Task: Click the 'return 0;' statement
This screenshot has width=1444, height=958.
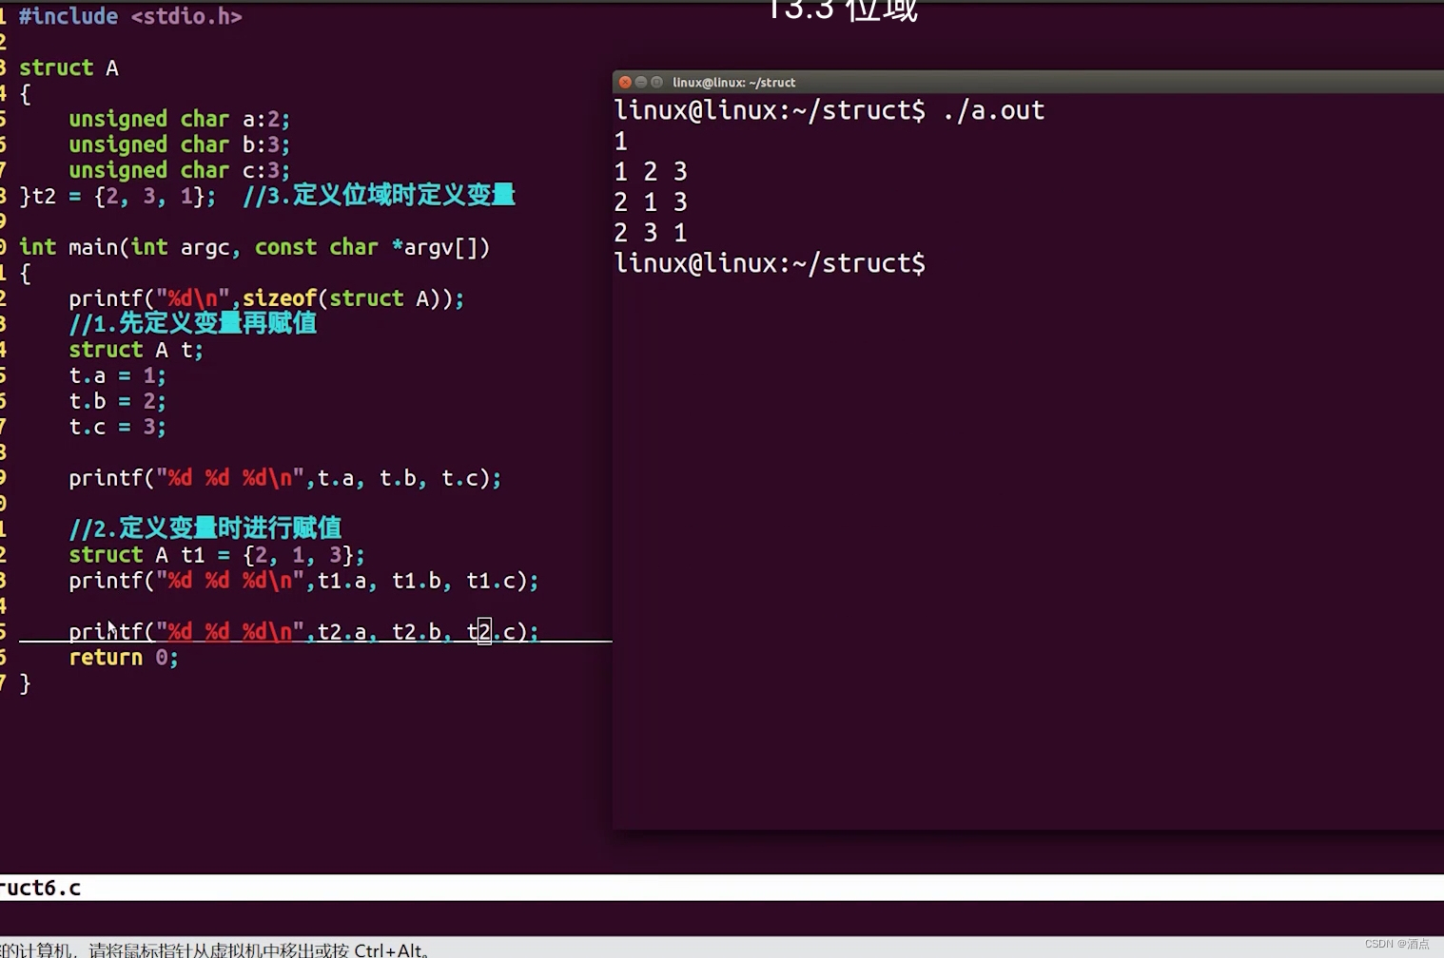Action: click(124, 658)
